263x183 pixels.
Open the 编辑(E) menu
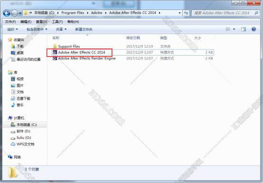click(x=26, y=22)
